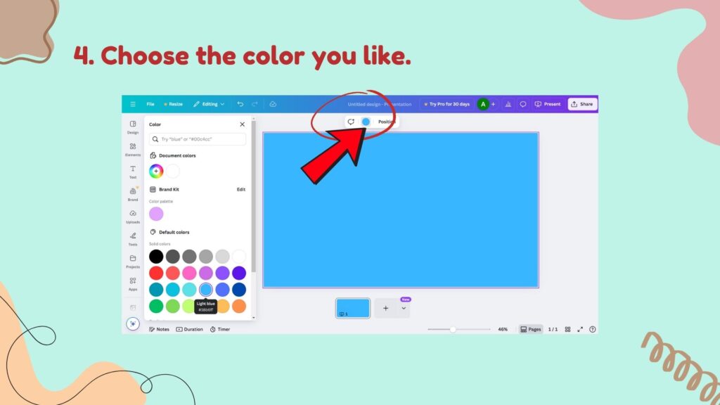Open the Uploads panel in sidebar

133,215
